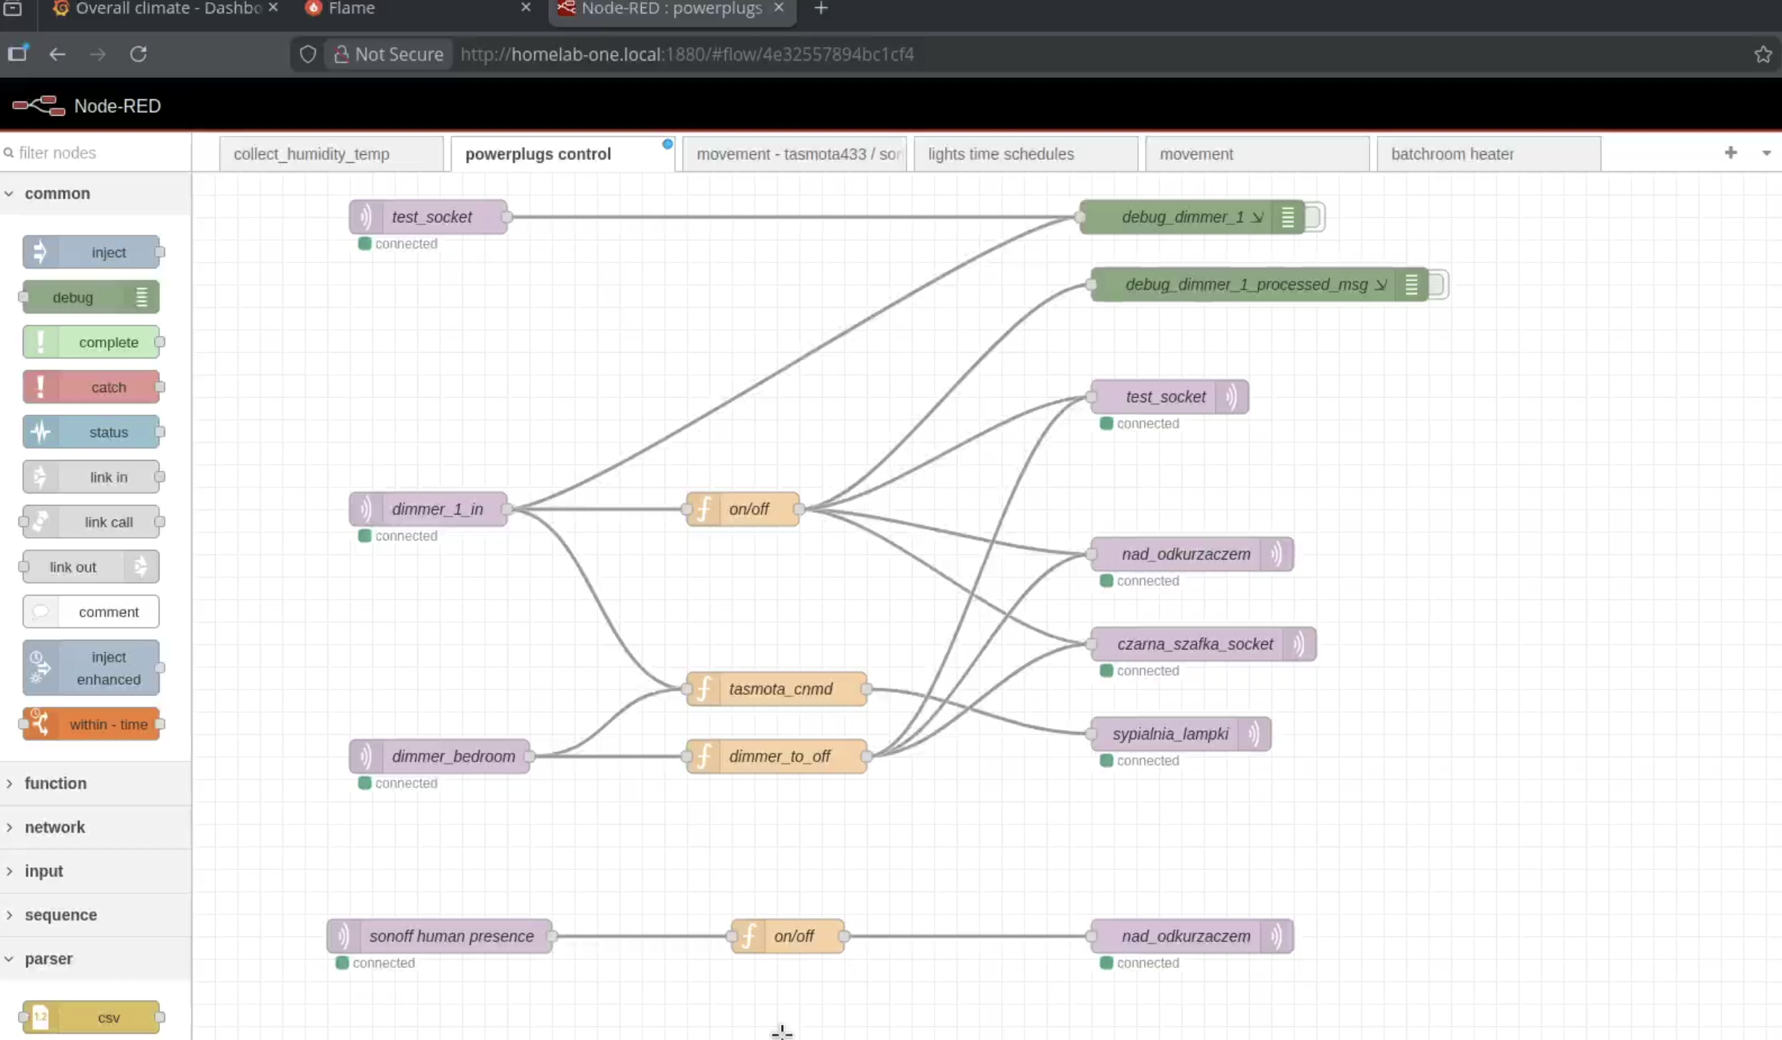
Task: Click the debug node list icon in palette
Action: pos(141,297)
